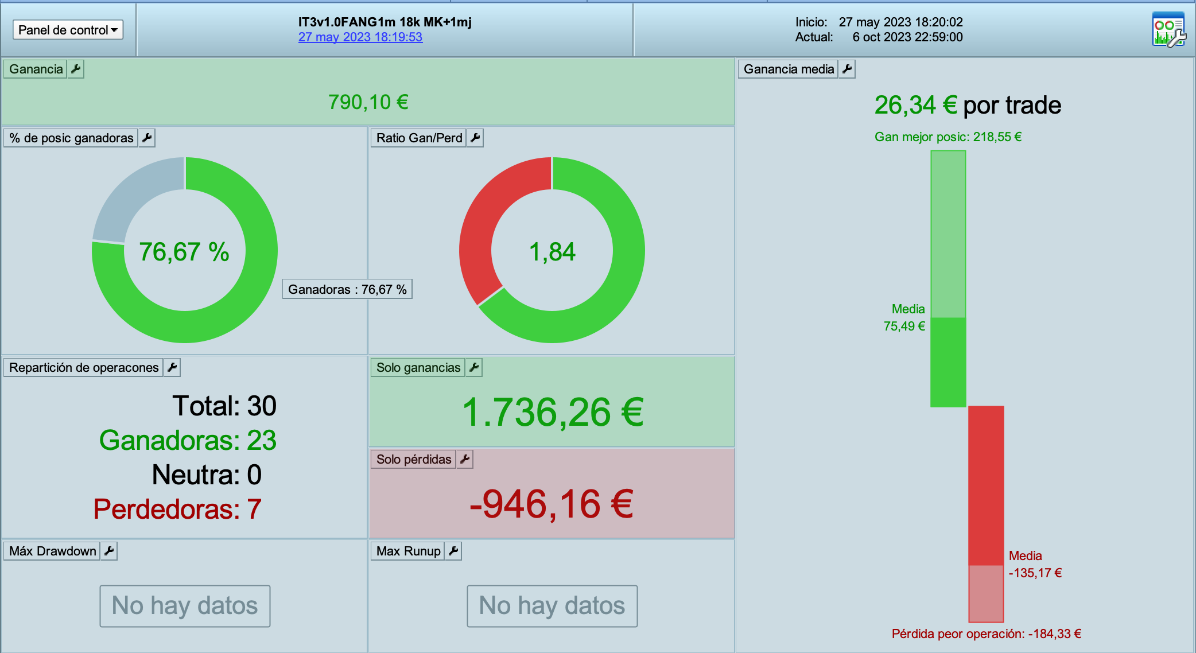Open the Panel de control dropdown
Screen dimensions: 1196x653
(68, 30)
